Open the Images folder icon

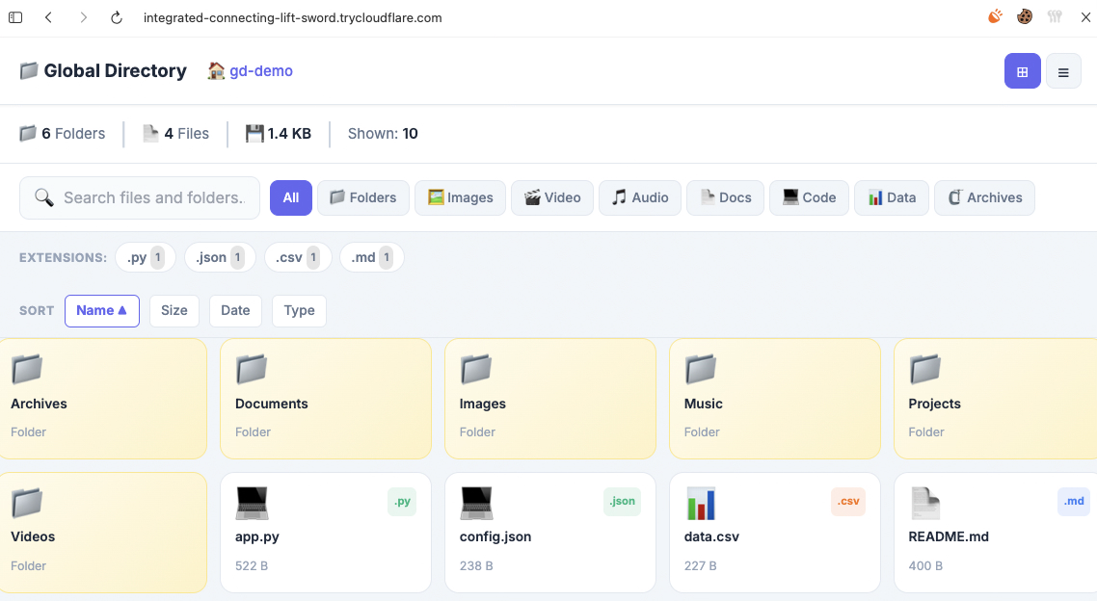476,369
